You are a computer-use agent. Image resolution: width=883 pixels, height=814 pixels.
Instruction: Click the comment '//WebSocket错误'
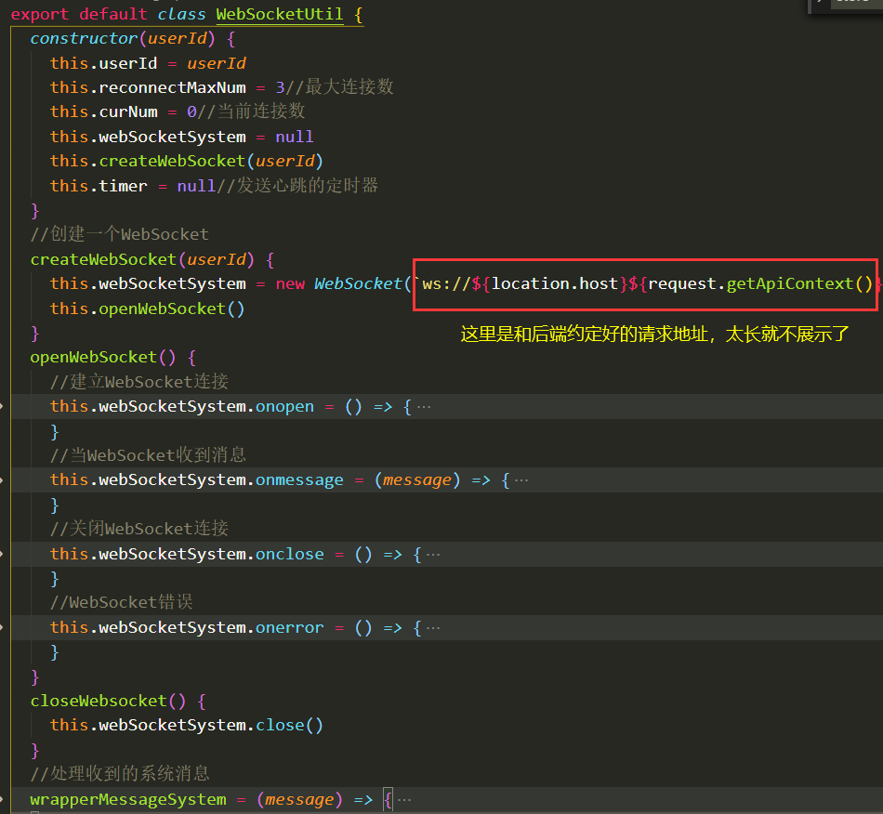pyautogui.click(x=122, y=602)
